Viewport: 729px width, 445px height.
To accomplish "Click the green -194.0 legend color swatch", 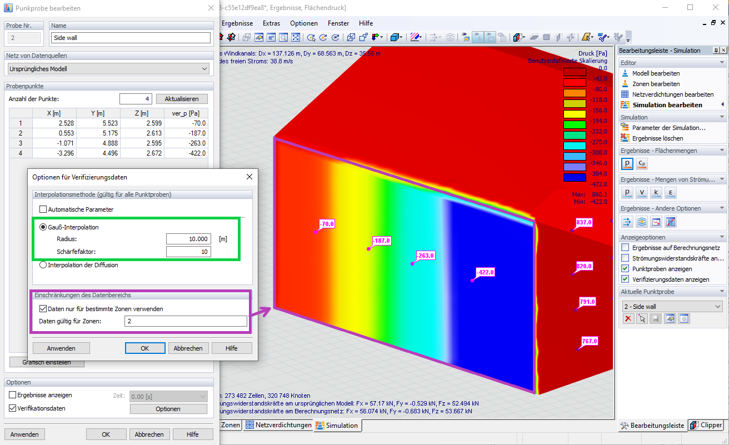I will [x=574, y=125].
